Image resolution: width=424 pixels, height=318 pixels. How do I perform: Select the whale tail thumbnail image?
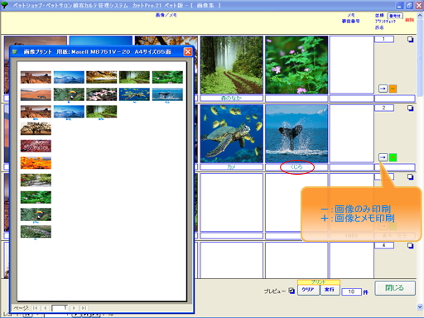tap(296, 133)
